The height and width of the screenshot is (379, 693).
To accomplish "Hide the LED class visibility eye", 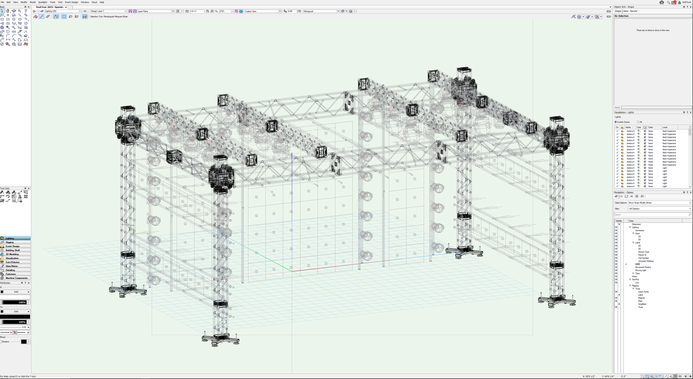I will [616, 264].
